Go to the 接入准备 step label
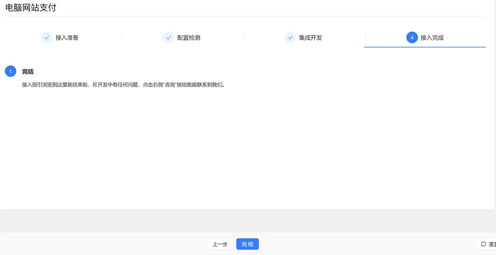This screenshot has width=496, height=255. (x=67, y=38)
